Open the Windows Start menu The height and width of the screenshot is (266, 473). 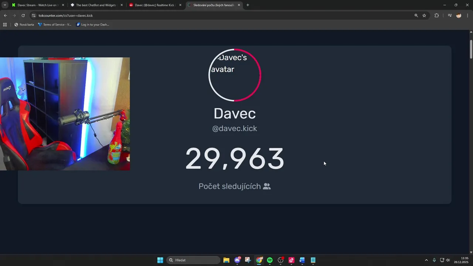tap(160, 260)
